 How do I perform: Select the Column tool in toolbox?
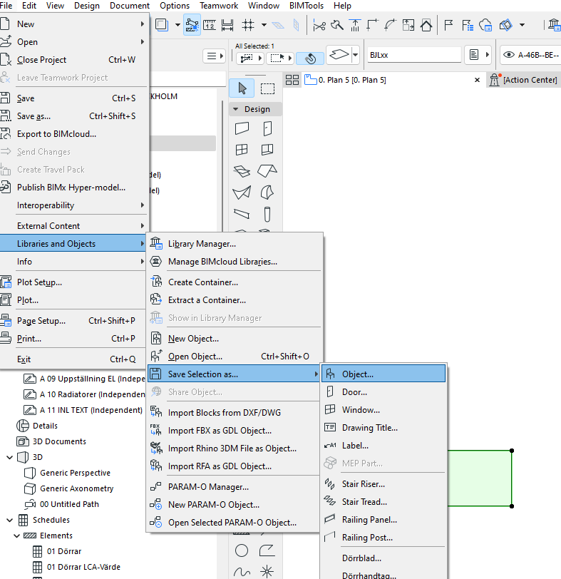point(267,214)
